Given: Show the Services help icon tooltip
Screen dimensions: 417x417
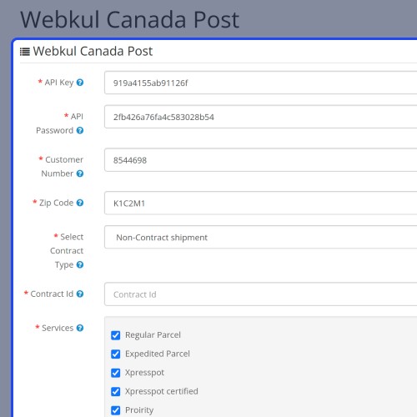Looking at the screenshot, I should click(x=80, y=328).
